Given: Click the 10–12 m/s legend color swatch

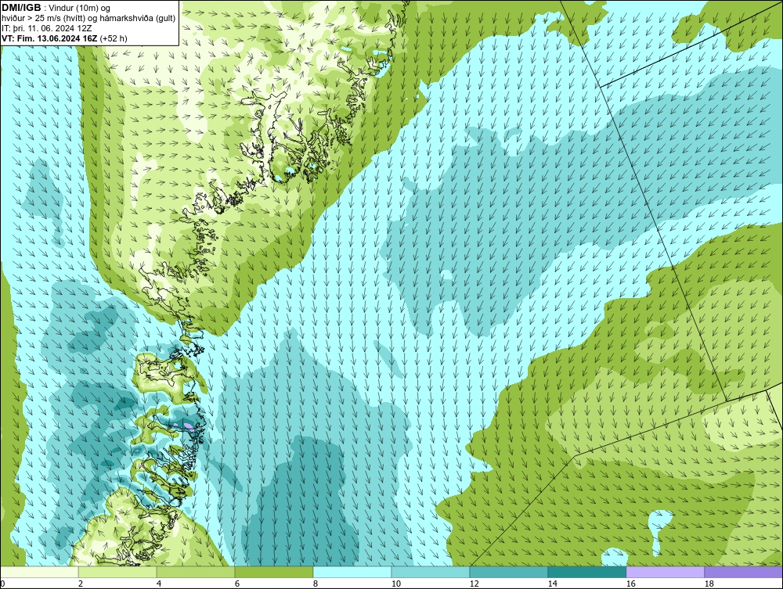Looking at the screenshot, I should coord(431,572).
